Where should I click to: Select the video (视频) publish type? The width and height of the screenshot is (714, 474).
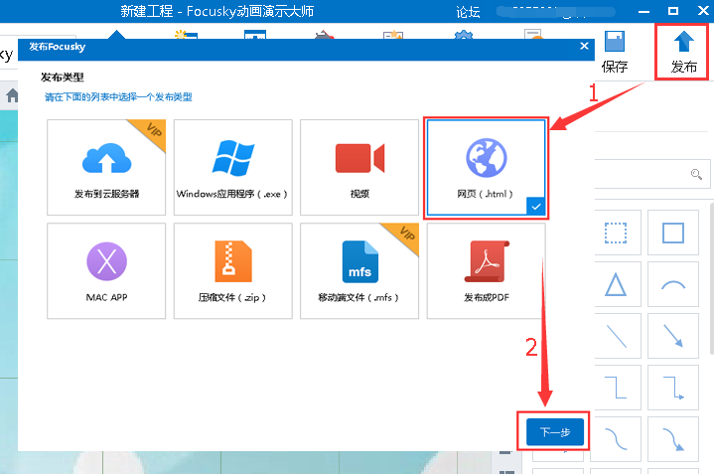coord(359,167)
